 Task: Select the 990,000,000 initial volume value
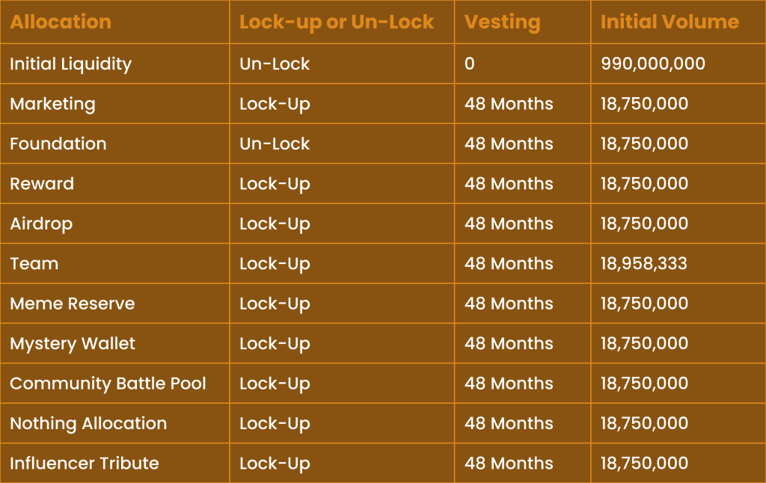point(653,64)
